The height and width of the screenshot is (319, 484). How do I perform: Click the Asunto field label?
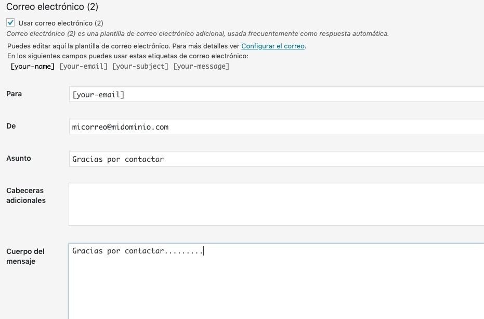(19, 158)
